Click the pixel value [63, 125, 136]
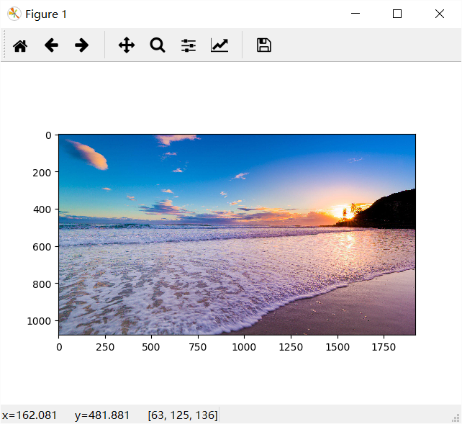This screenshot has width=462, height=424. [183, 415]
